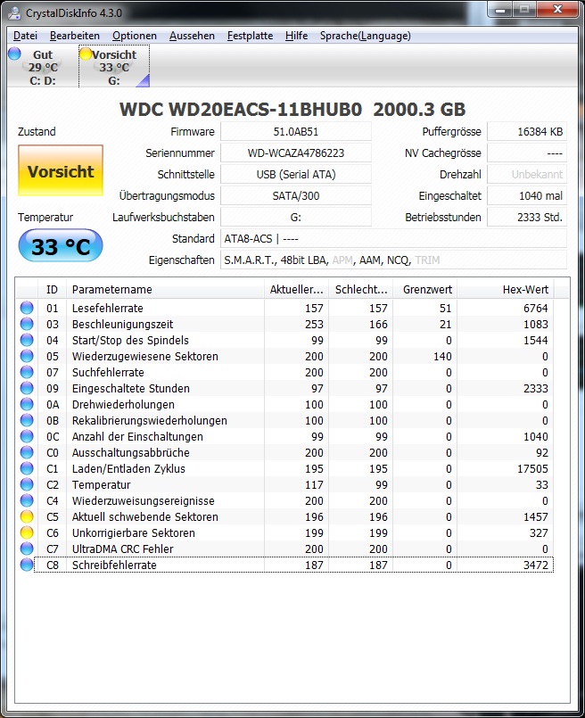
Task: Click the status orb for Wiederzugewiesene Sektoren
Action: click(x=27, y=356)
